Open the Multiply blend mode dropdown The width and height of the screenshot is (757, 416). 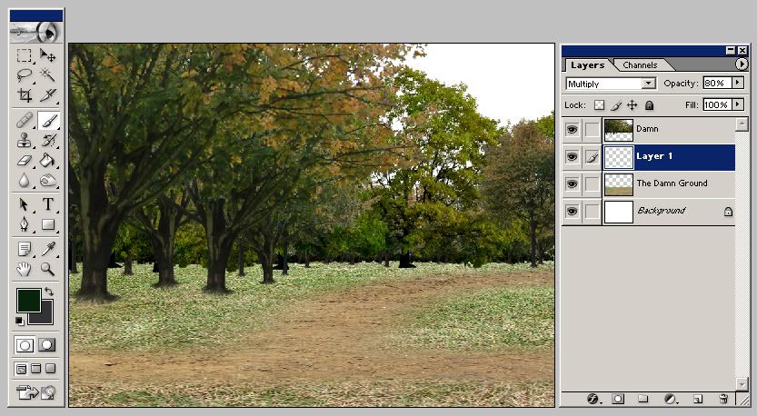point(648,84)
